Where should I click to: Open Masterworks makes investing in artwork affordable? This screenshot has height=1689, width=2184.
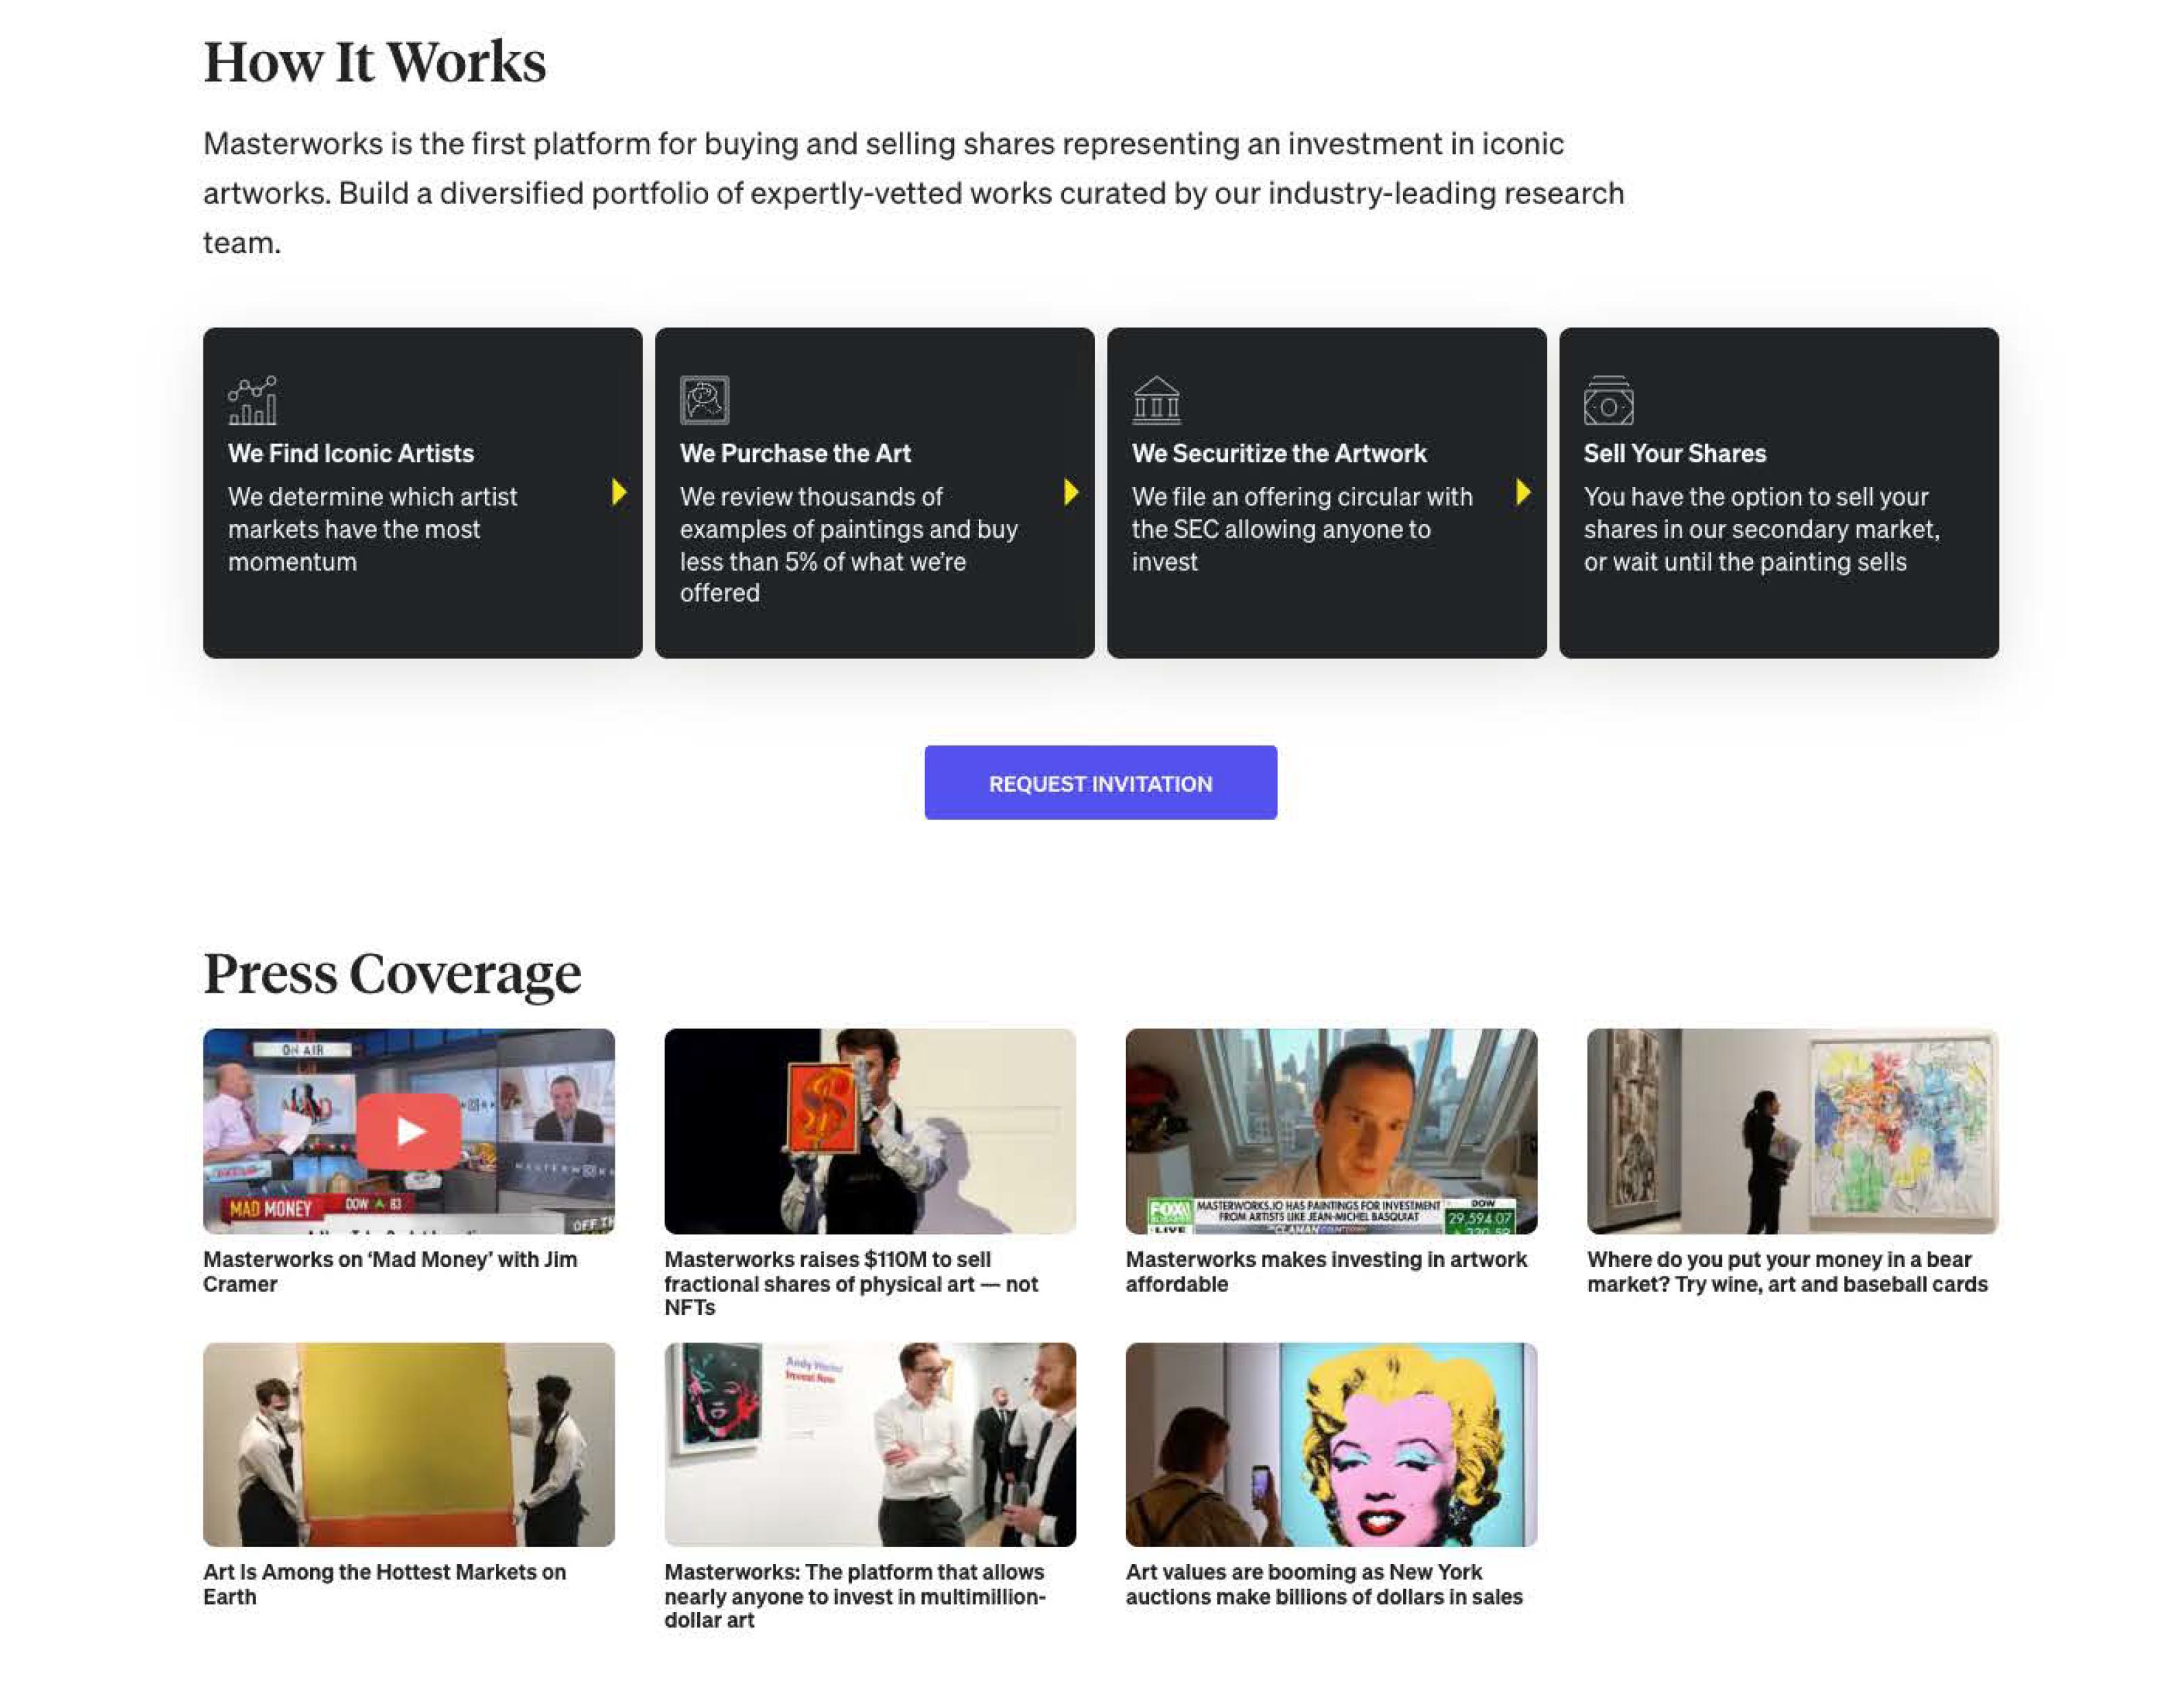tap(1326, 1271)
